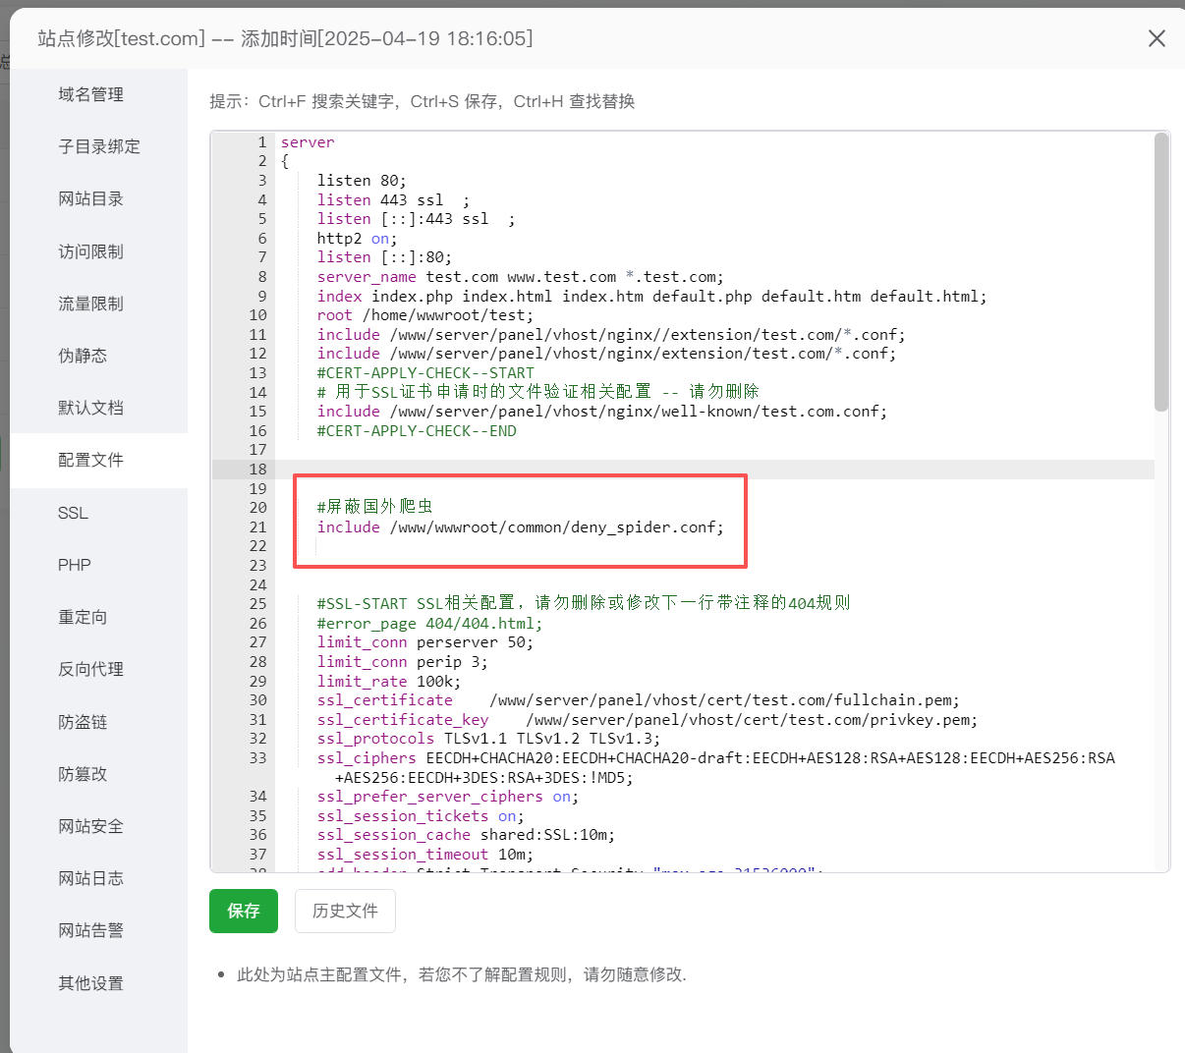Click the ssl_certificate_key privkey.pem line
The height and width of the screenshot is (1053, 1185).
click(x=648, y=720)
